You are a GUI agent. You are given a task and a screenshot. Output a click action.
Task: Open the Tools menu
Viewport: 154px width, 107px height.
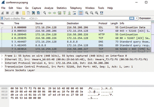coord(101,8)
